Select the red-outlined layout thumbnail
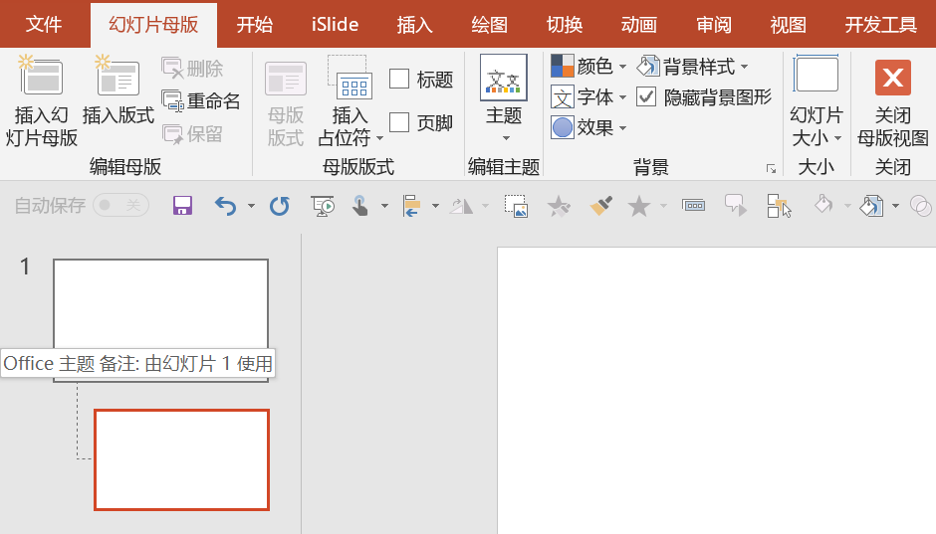This screenshot has height=534, width=936. pos(181,459)
